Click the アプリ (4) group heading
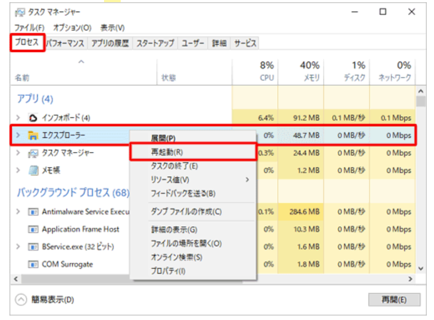This screenshot has width=434, height=320. point(35,99)
